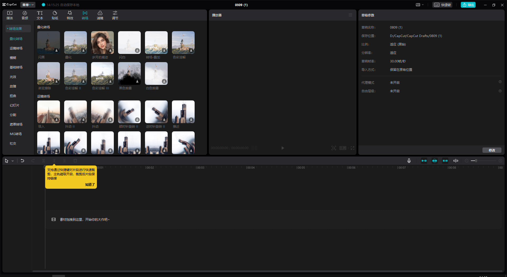Open the 菜单 dropdown menu

click(x=28, y=5)
